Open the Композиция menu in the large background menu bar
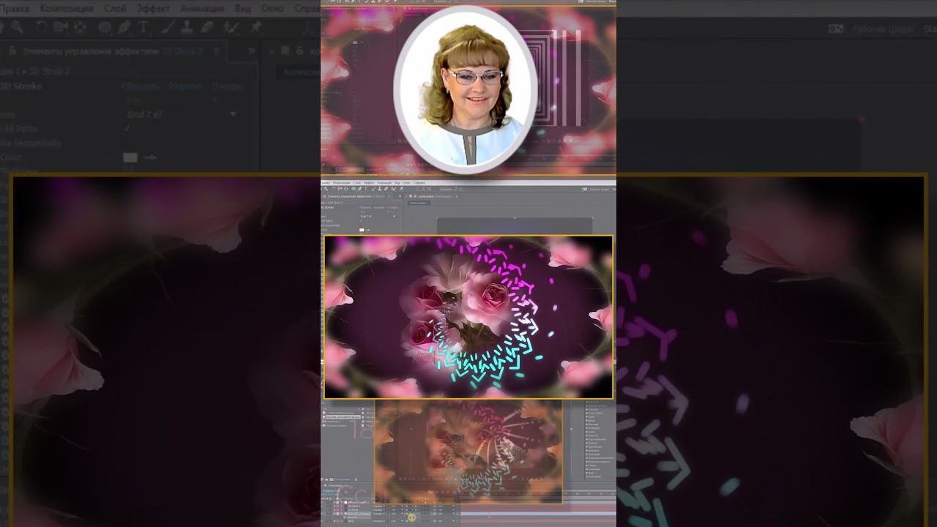This screenshot has width=937, height=527. [67, 9]
